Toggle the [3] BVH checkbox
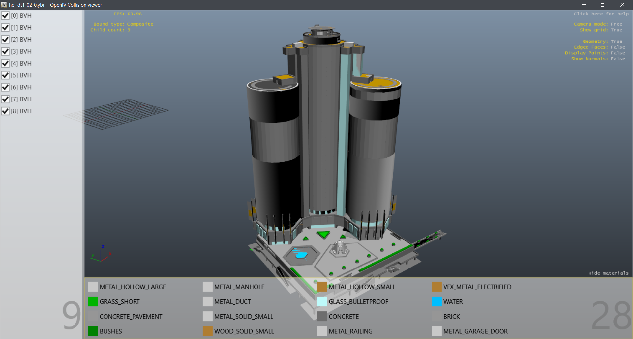Viewport: 633px width, 339px height. click(5, 51)
